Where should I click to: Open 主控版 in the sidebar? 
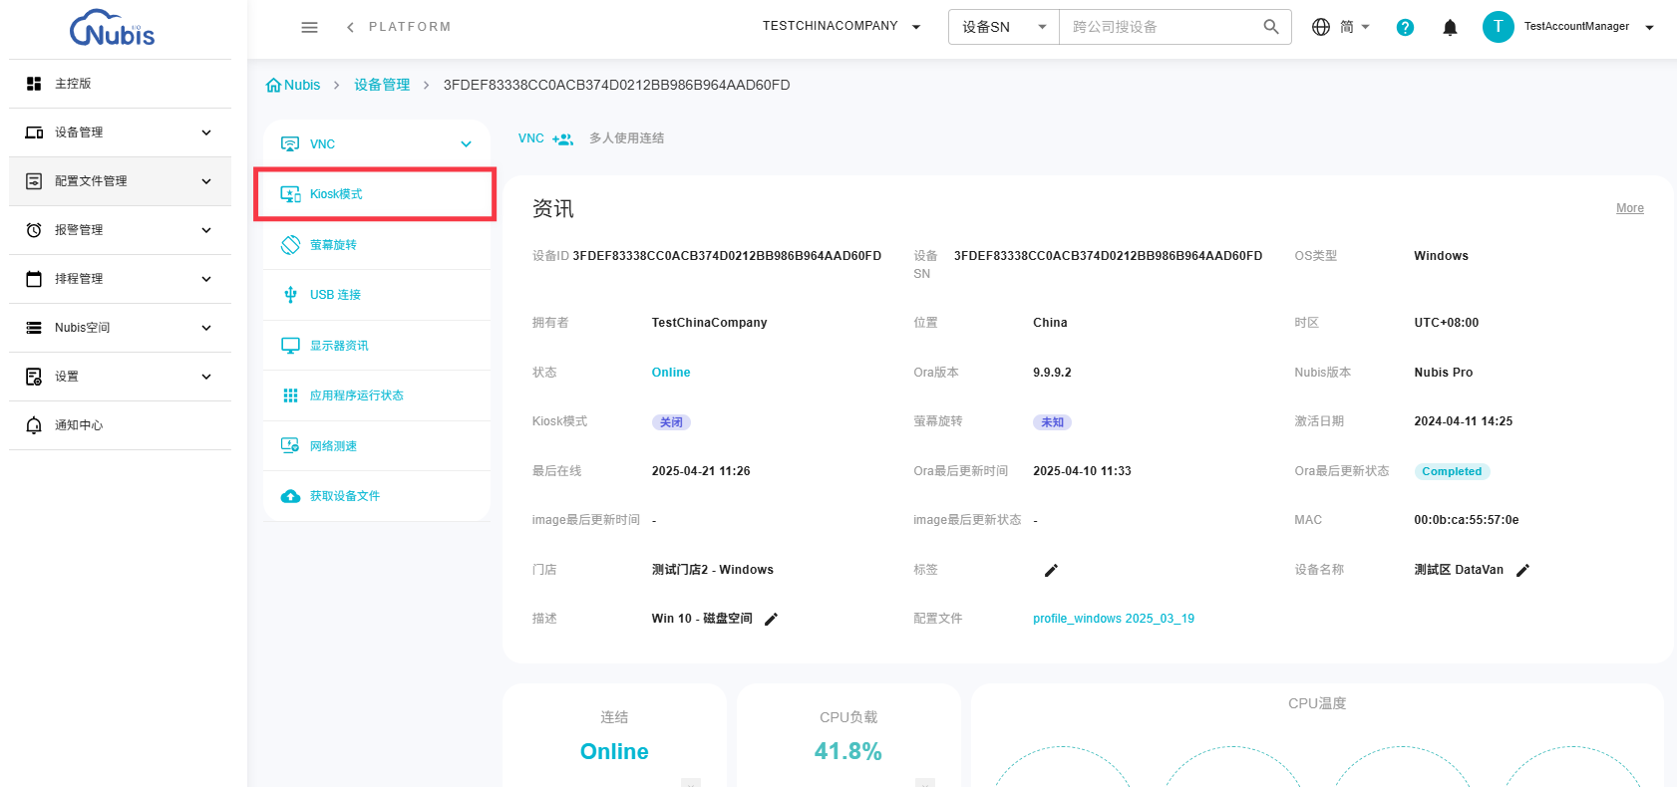click(x=120, y=84)
